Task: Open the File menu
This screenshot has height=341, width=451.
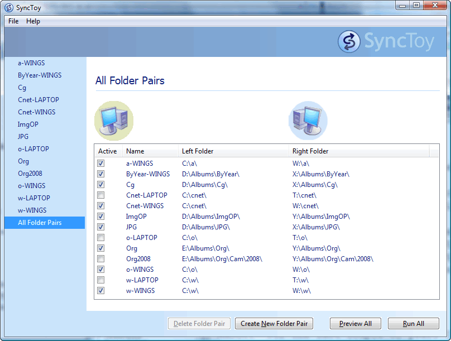Action: 13,21
